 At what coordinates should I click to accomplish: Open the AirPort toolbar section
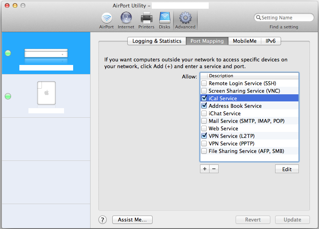[x=106, y=21]
